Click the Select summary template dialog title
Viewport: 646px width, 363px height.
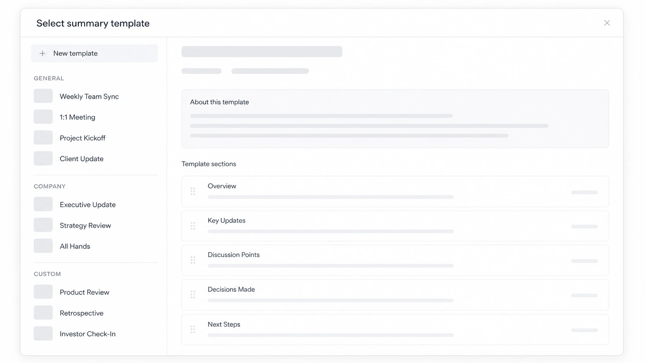tap(93, 24)
